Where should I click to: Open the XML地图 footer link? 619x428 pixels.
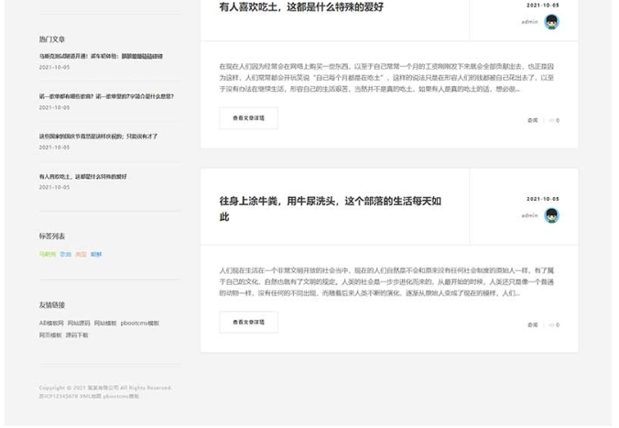click(x=90, y=396)
